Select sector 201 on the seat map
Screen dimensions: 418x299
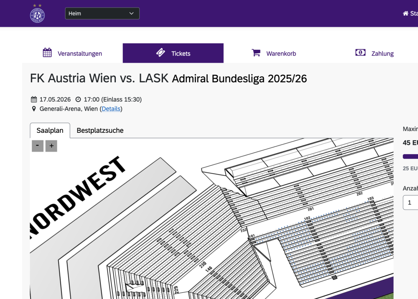tap(311, 209)
